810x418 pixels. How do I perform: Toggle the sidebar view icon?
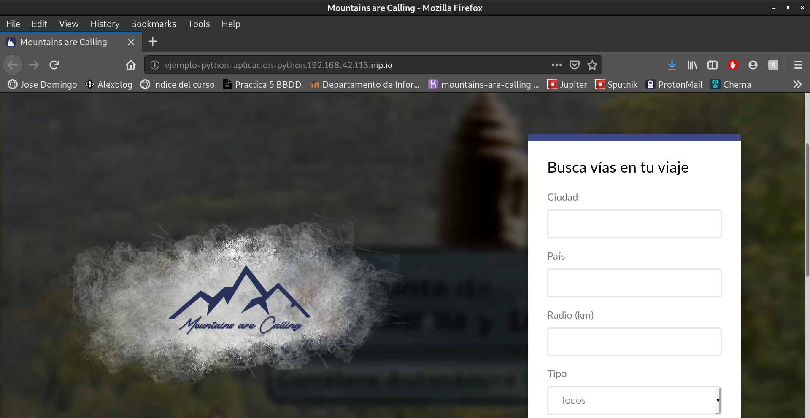pos(713,65)
